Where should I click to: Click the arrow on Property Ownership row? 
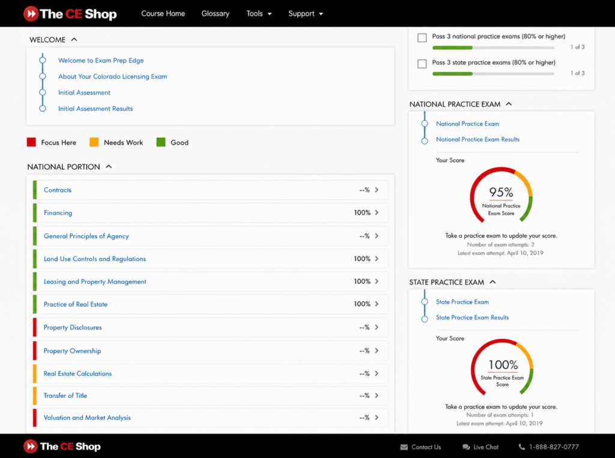[377, 351]
